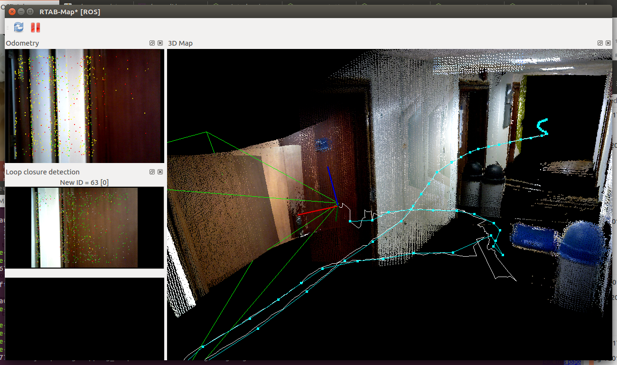Click the Odometry camera feature image
The width and height of the screenshot is (617, 365).
point(84,106)
